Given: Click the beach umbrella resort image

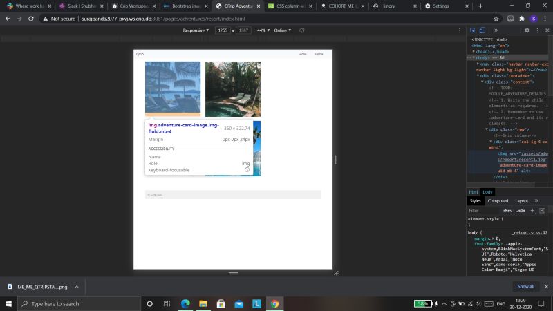Looking at the screenshot, I should point(173,88).
